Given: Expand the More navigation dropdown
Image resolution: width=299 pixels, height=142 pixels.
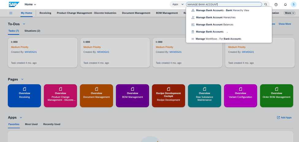Looking at the screenshot, I should [x=289, y=13].
